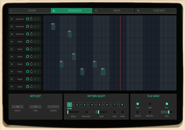Open the Note value field showing C3

click(35, 107)
